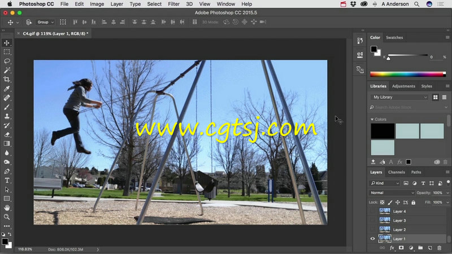Add a layer mask icon in Layers panel
452x254 pixels.
point(401,248)
